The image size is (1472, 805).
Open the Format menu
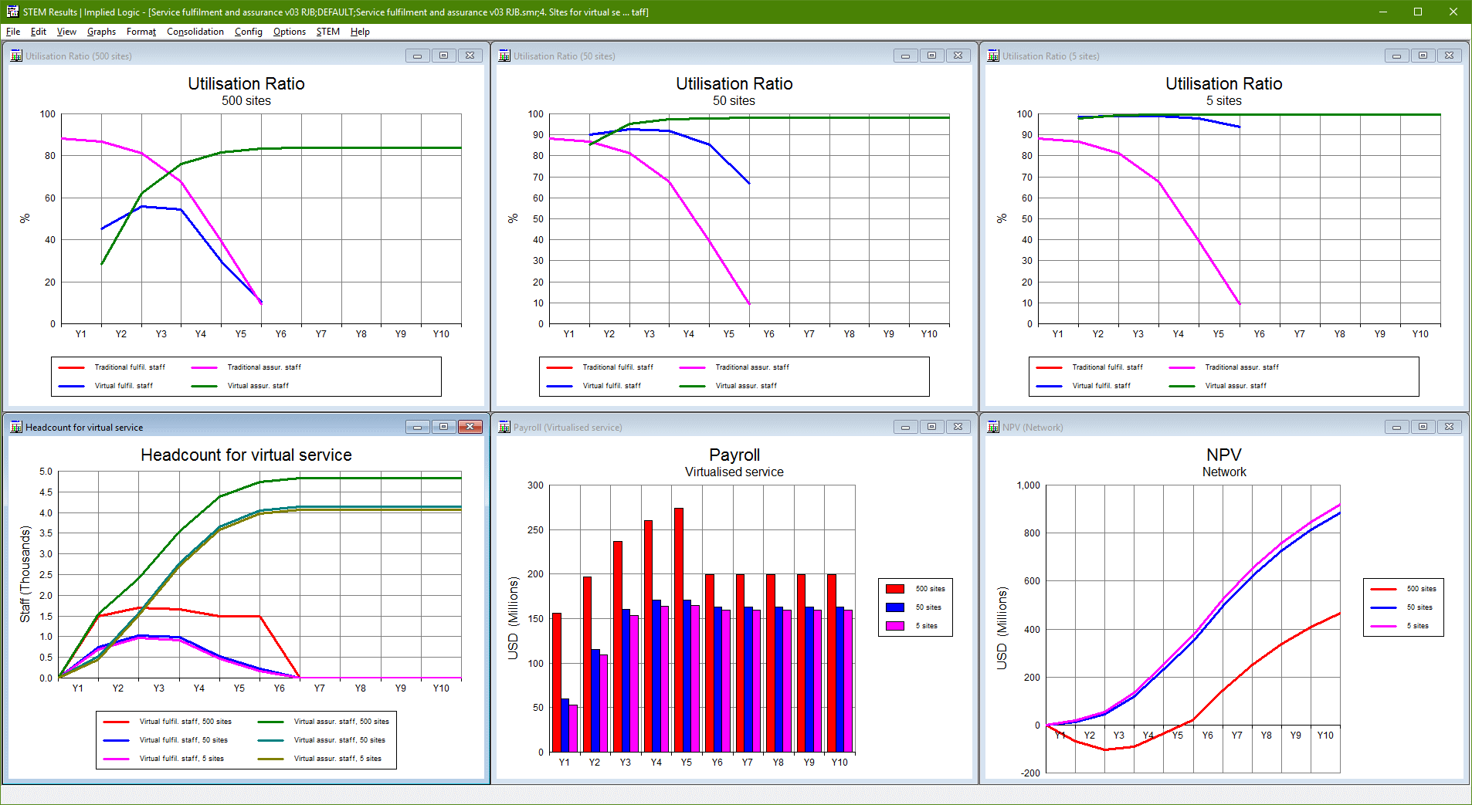[141, 32]
